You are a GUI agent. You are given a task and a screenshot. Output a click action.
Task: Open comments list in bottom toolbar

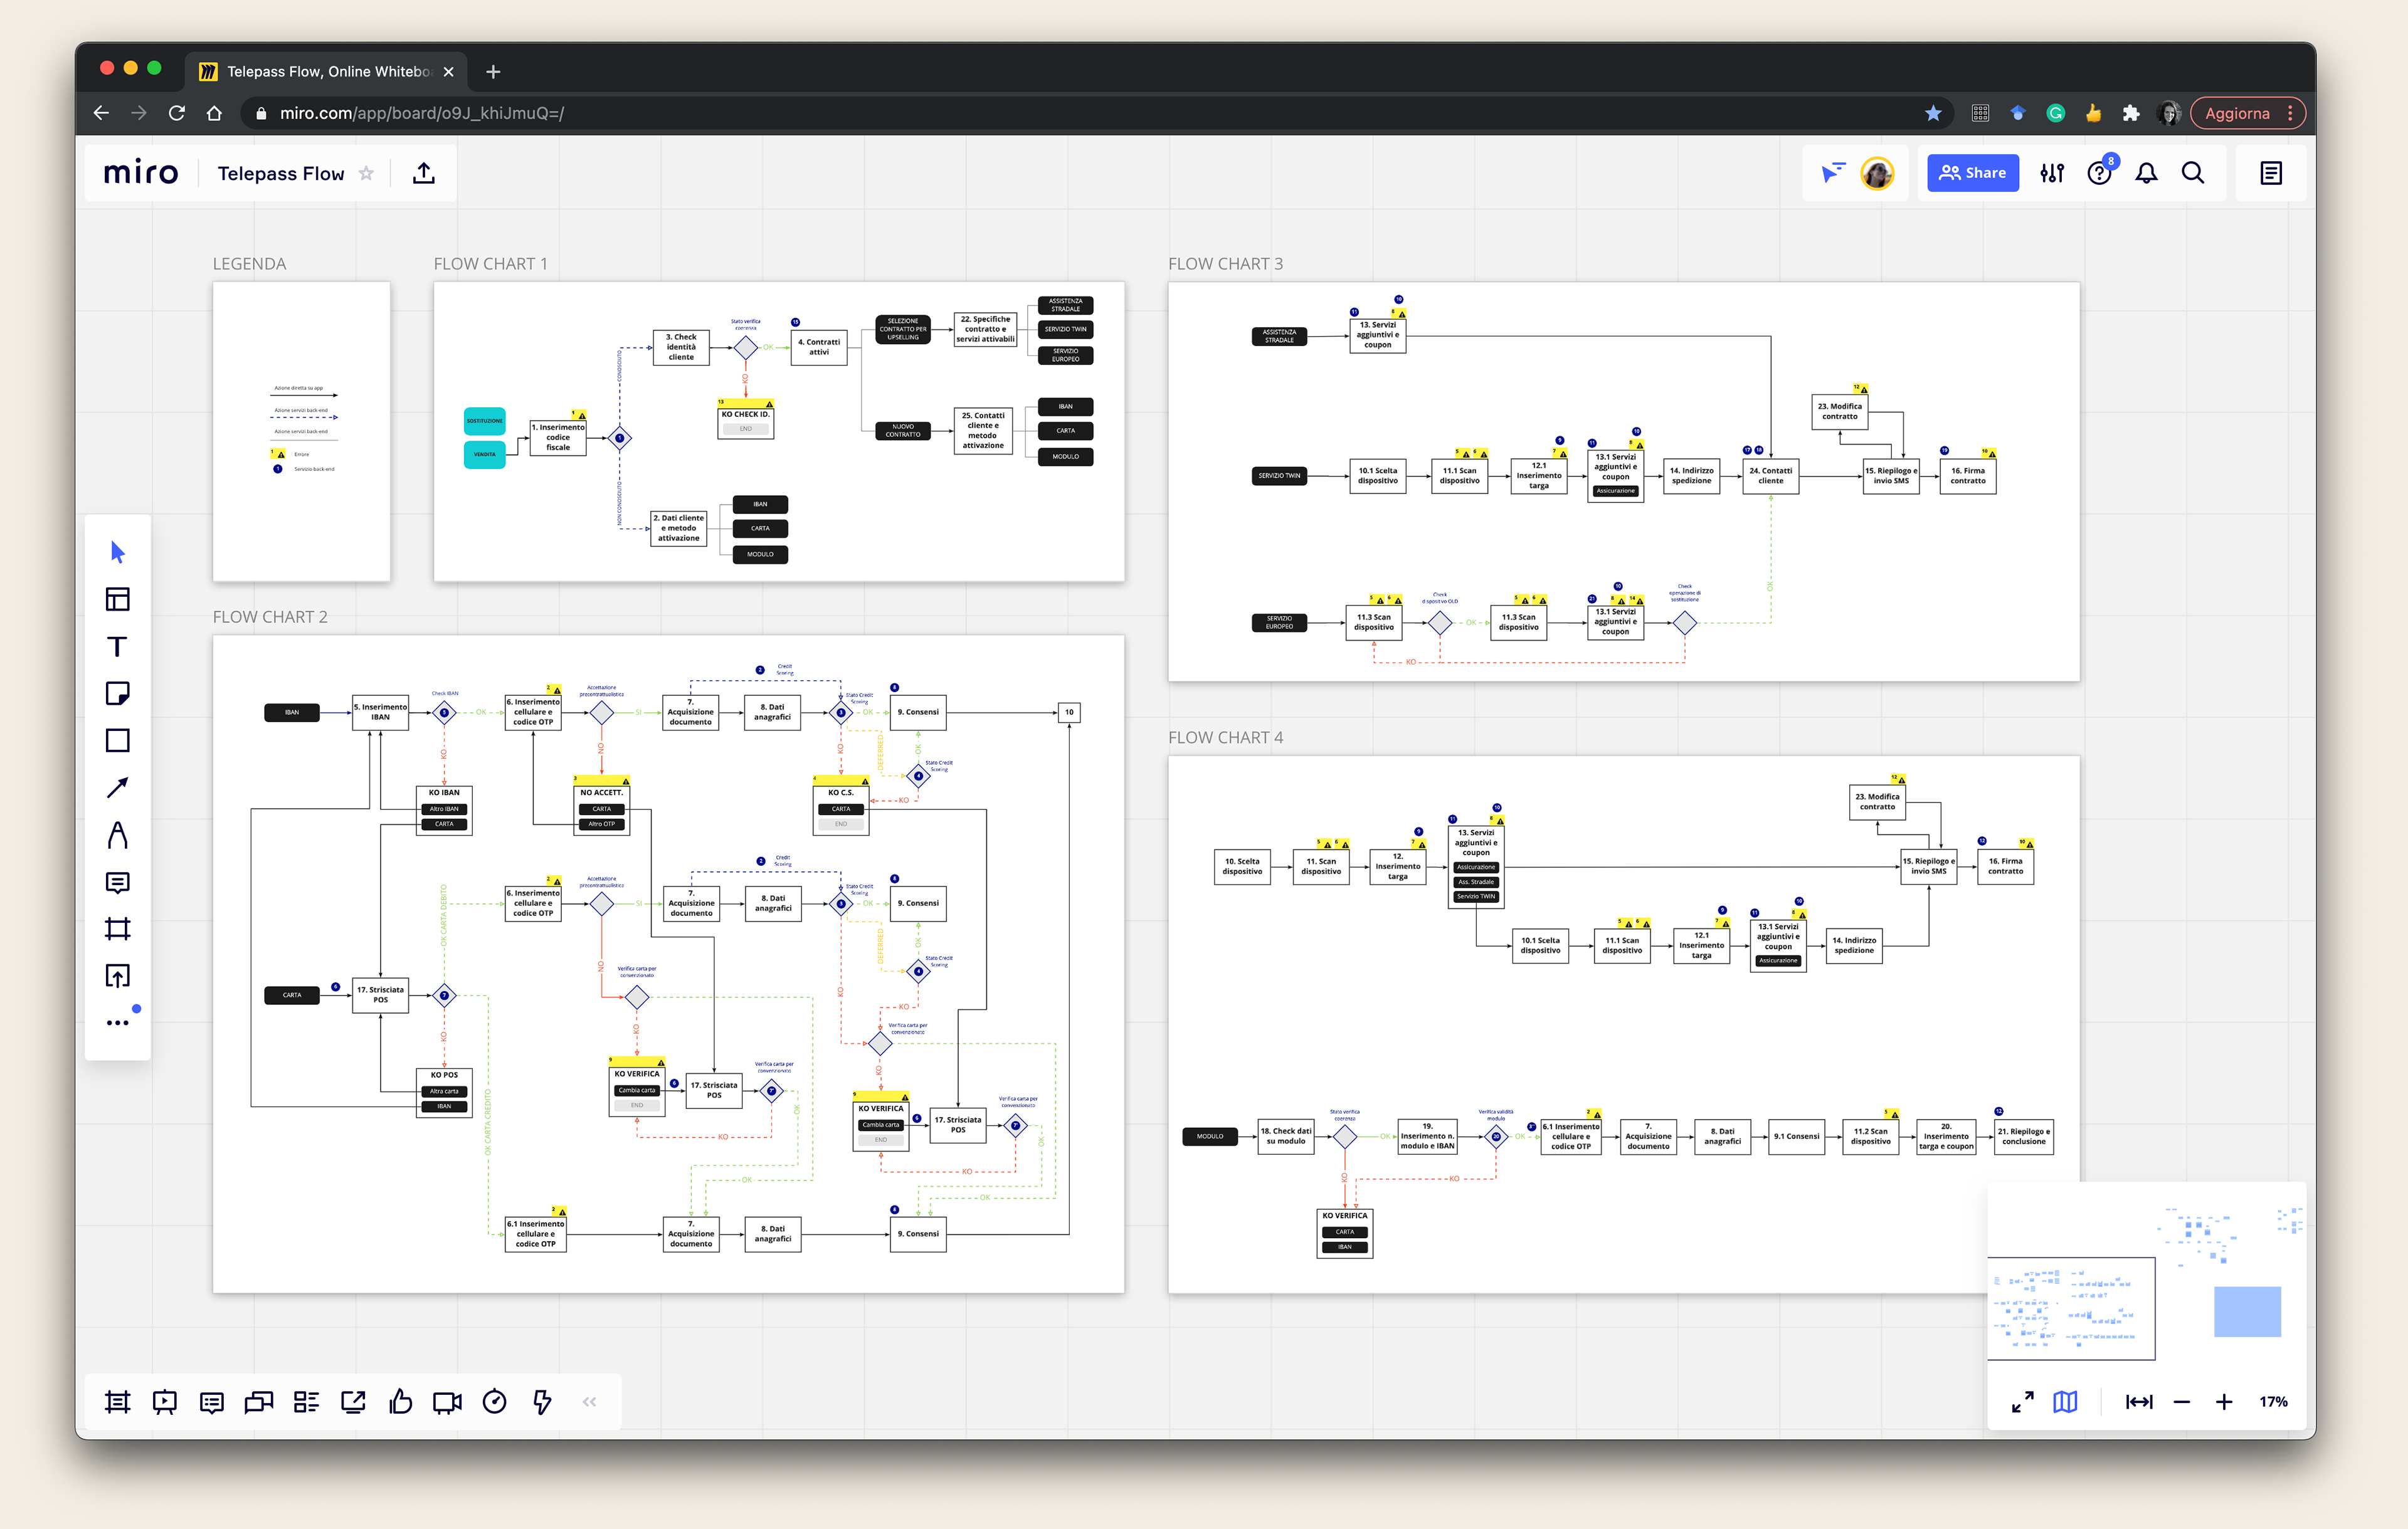coord(211,1402)
